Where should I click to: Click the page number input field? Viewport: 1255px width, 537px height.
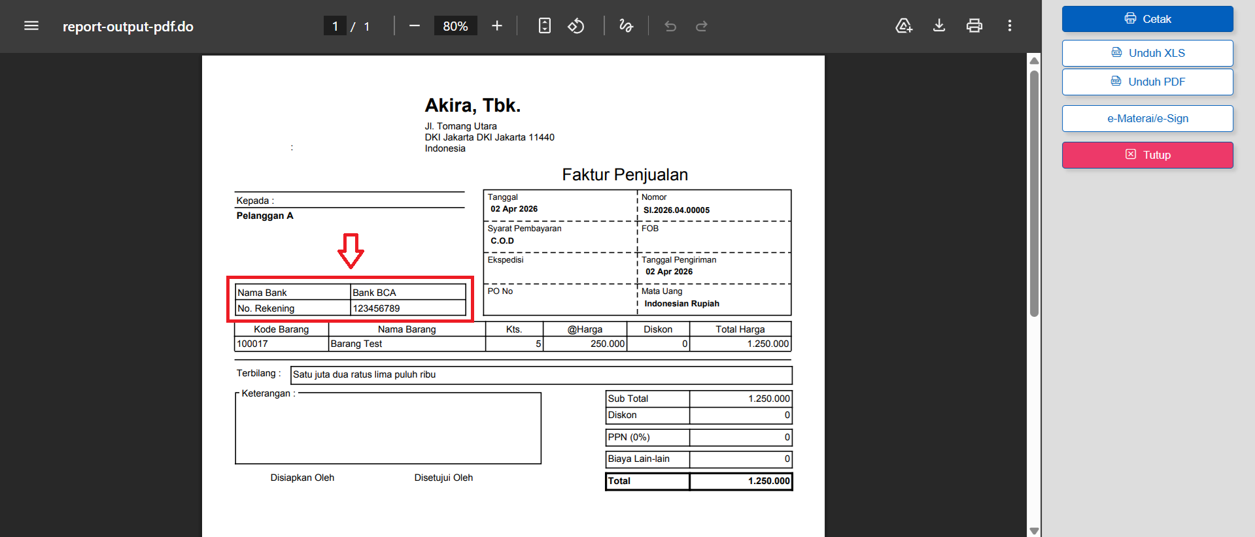tap(335, 26)
